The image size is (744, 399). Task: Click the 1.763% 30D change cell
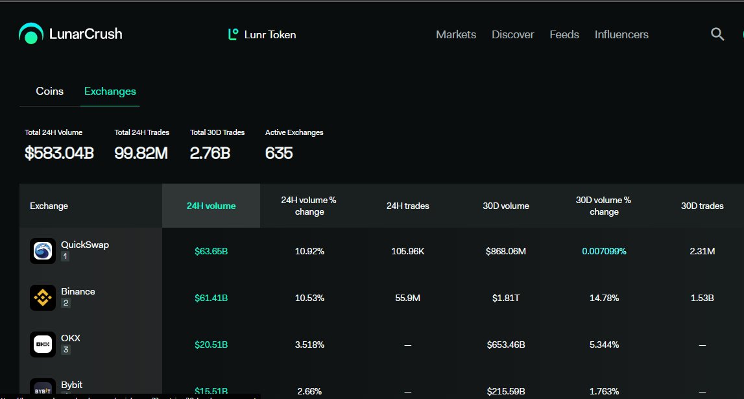604,391
